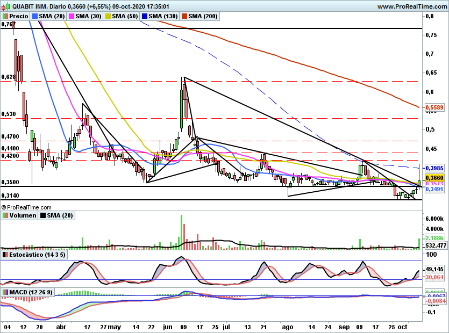Click the 6.000k volume axis label
The image size is (449, 333).
[434, 219]
